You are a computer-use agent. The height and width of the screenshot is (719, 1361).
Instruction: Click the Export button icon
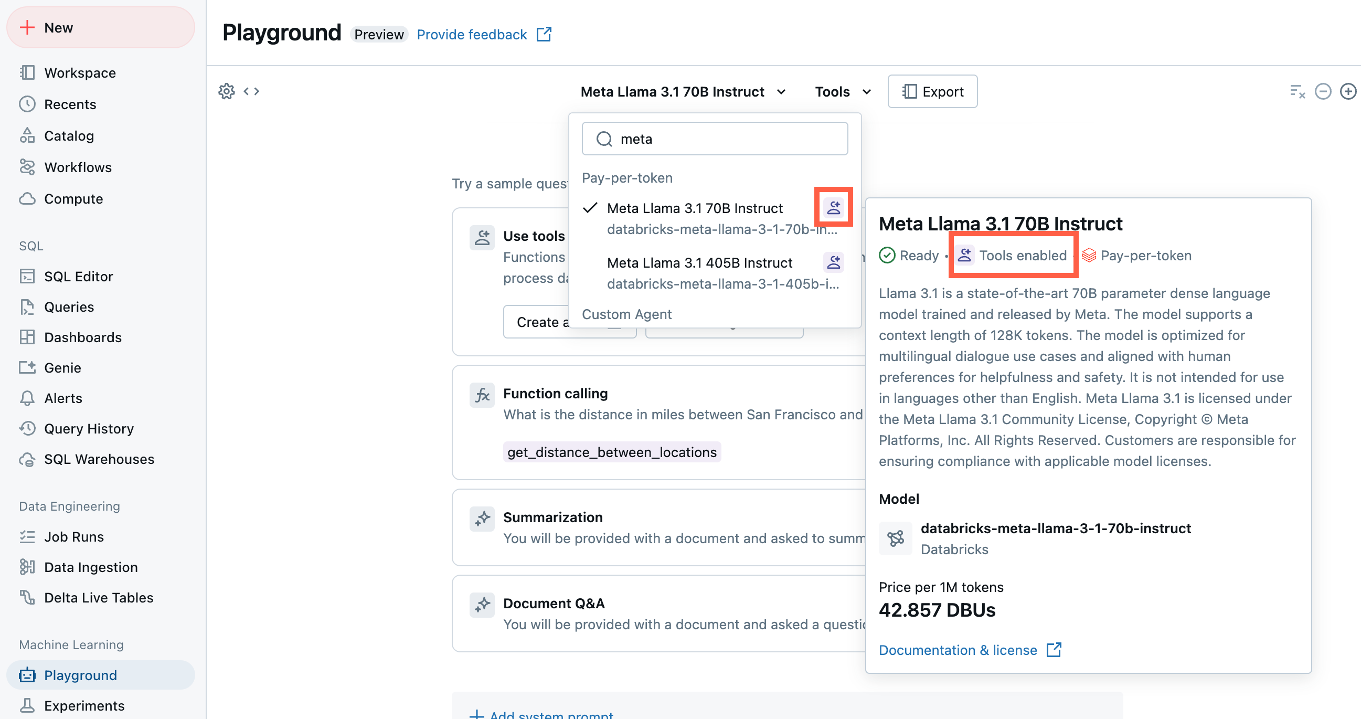tap(908, 90)
